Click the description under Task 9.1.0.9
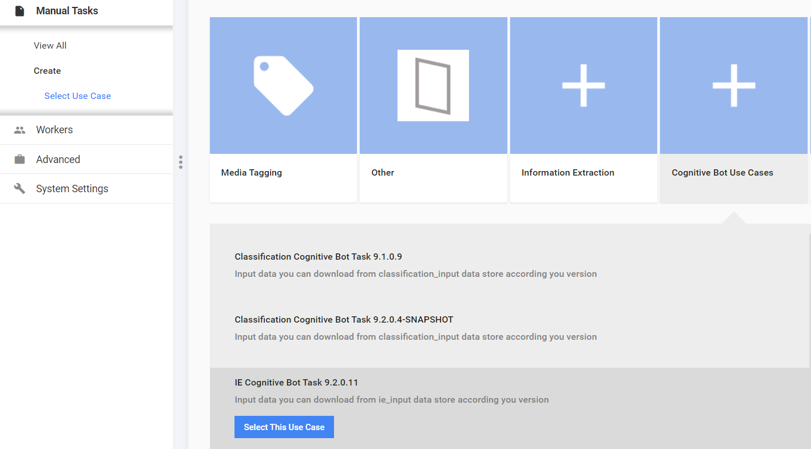This screenshot has width=811, height=449. click(416, 274)
